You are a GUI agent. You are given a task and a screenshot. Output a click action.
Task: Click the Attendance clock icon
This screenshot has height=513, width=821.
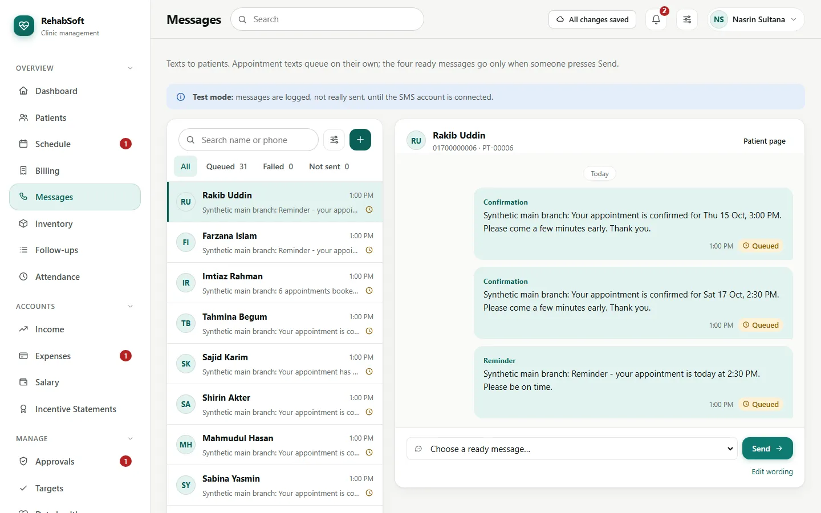click(x=23, y=276)
